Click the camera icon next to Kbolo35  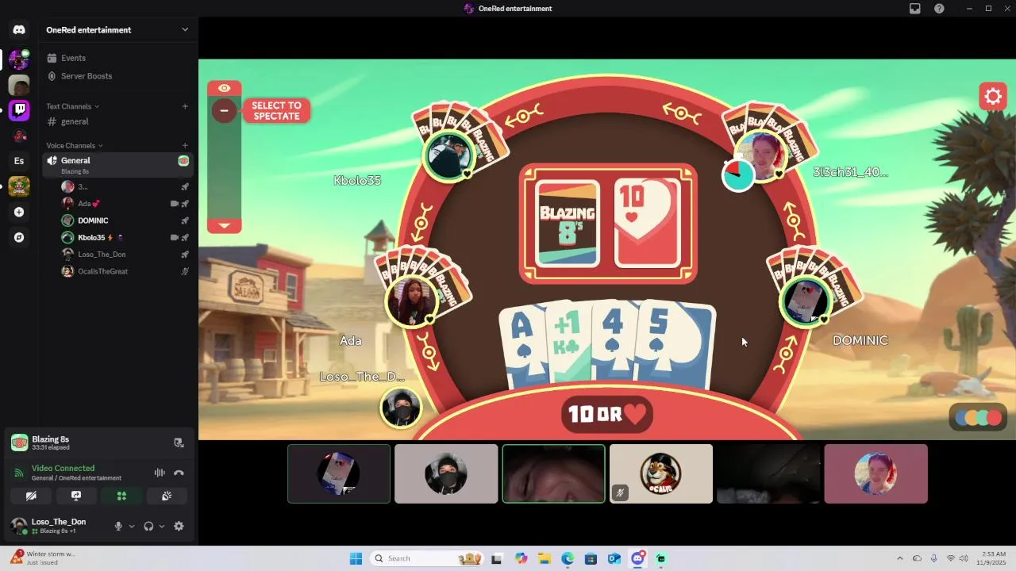(175, 237)
